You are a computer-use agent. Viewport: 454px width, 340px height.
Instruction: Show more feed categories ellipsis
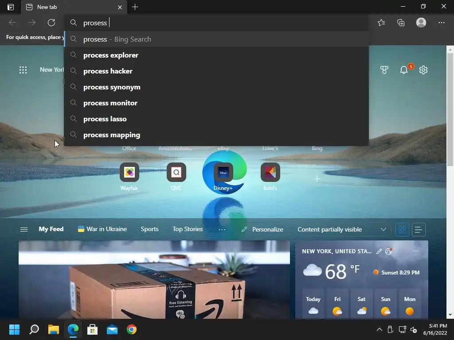tap(222, 229)
